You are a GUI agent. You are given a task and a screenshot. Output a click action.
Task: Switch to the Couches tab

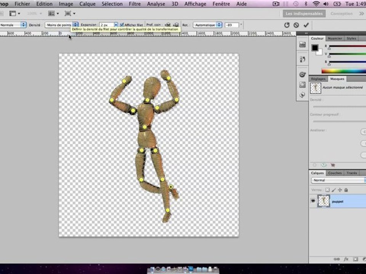(335, 173)
